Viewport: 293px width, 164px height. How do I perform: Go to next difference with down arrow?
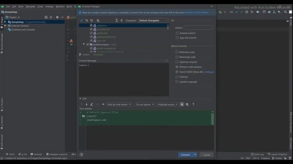click(87, 104)
